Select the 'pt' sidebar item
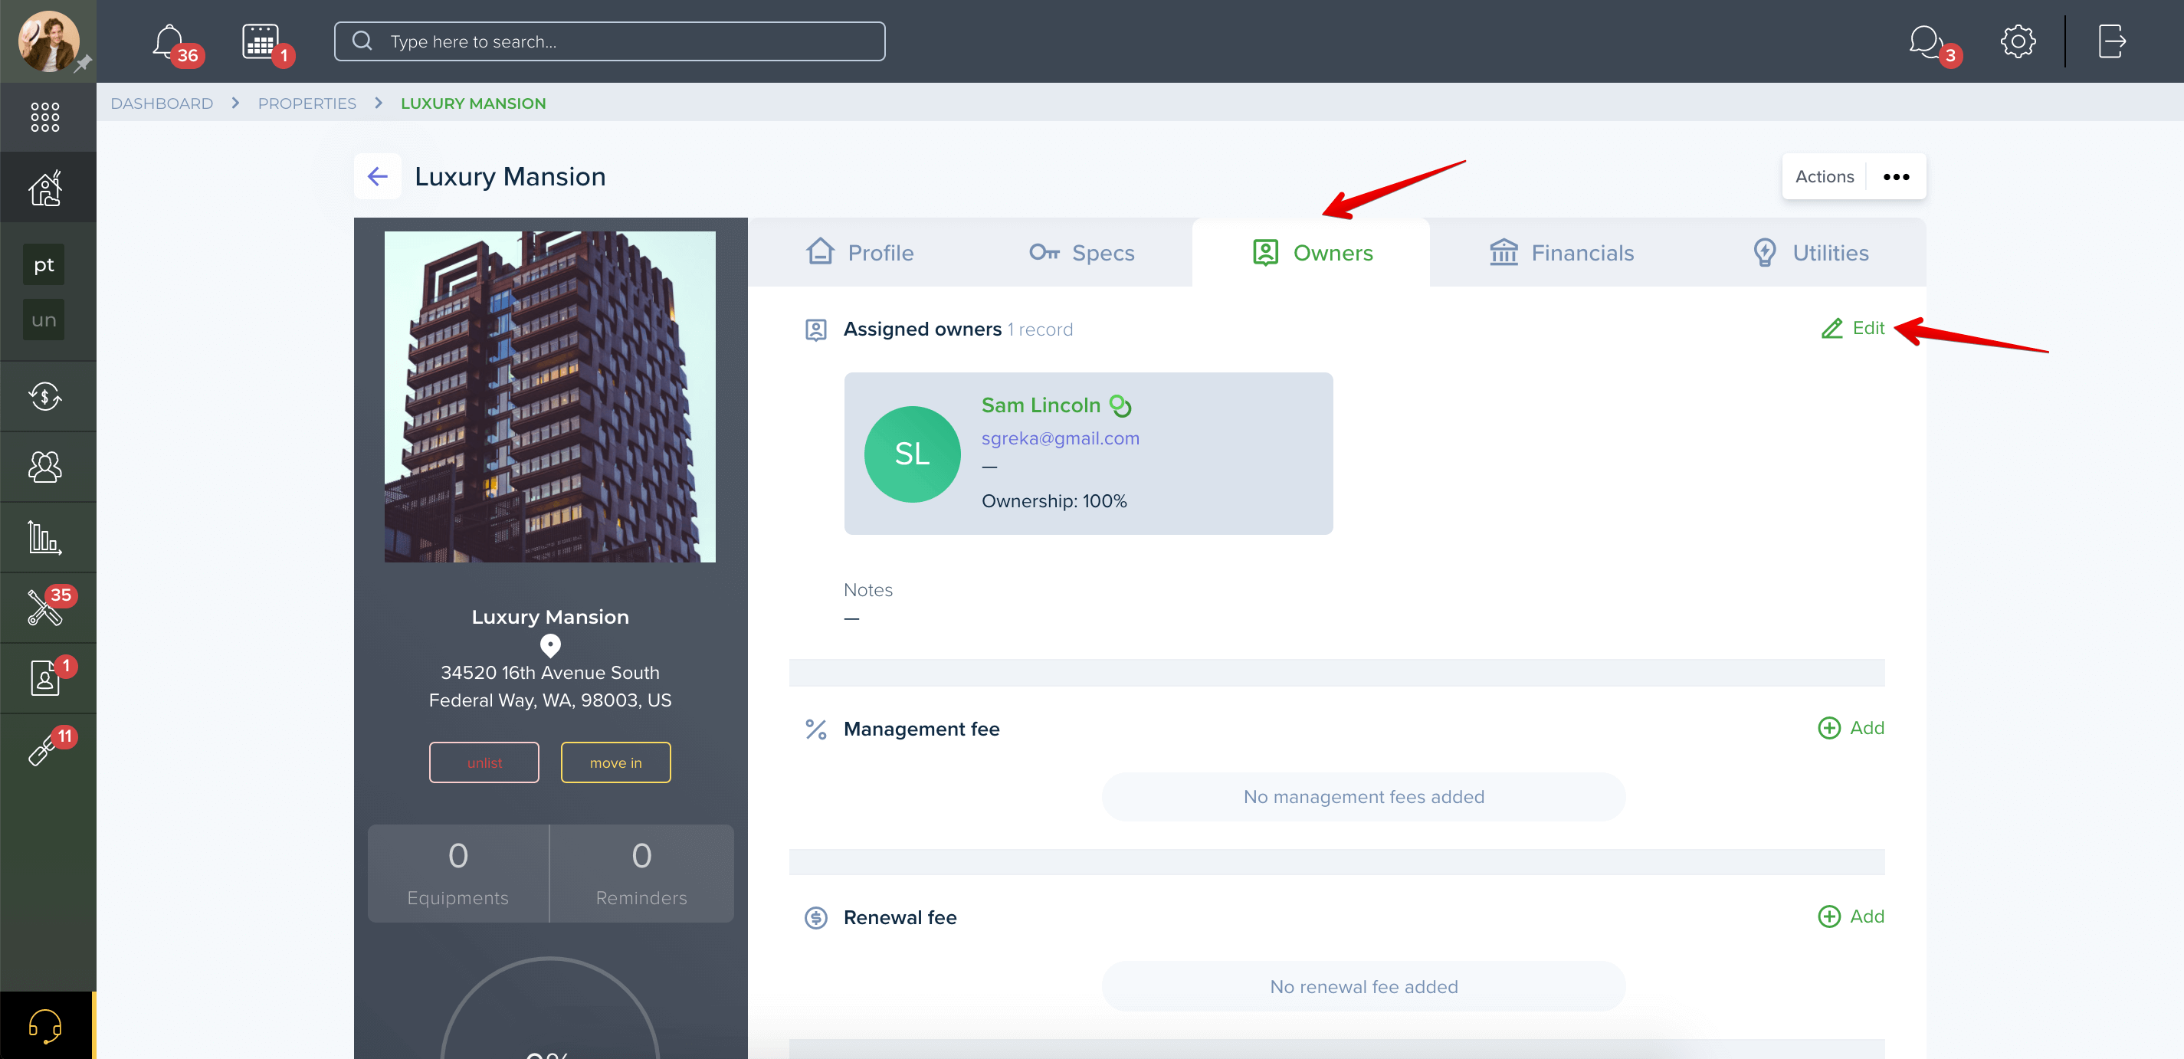This screenshot has height=1059, width=2184. click(x=44, y=264)
